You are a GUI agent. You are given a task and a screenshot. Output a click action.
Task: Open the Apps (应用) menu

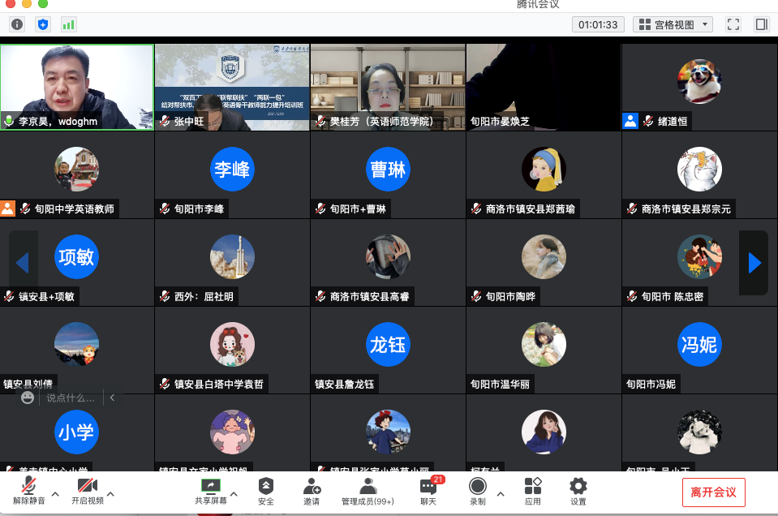[532, 491]
